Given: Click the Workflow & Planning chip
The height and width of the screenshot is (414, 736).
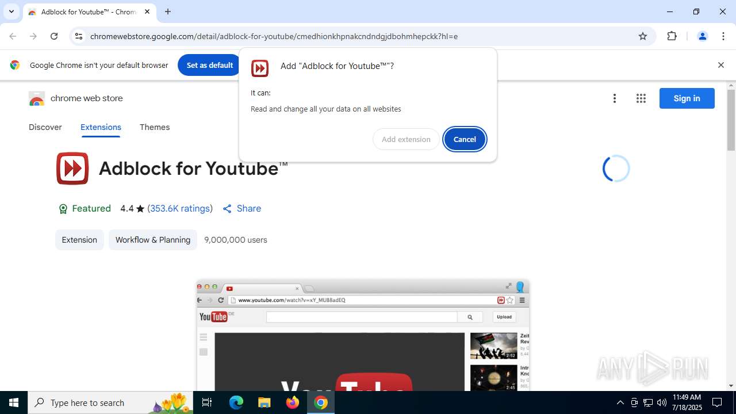Looking at the screenshot, I should 153,240.
